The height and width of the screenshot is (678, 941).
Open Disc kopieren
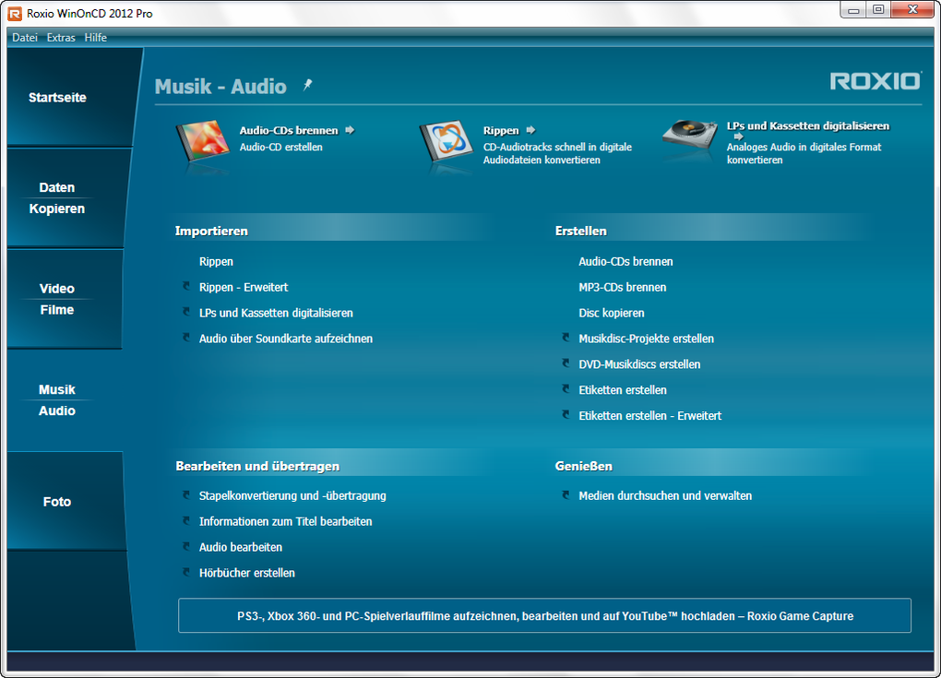(x=612, y=314)
